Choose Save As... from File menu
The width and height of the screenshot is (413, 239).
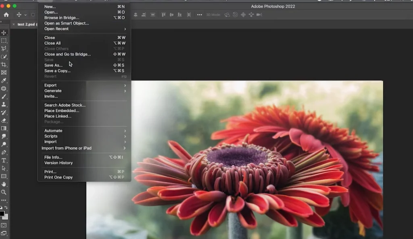[x=53, y=65]
